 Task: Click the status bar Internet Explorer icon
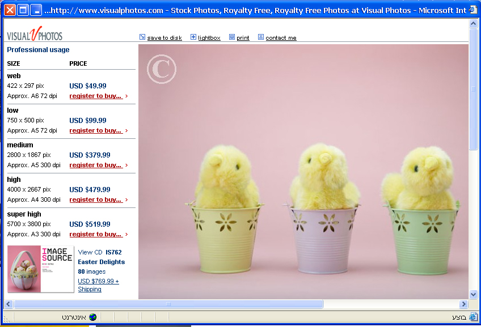pyautogui.click(x=473, y=317)
